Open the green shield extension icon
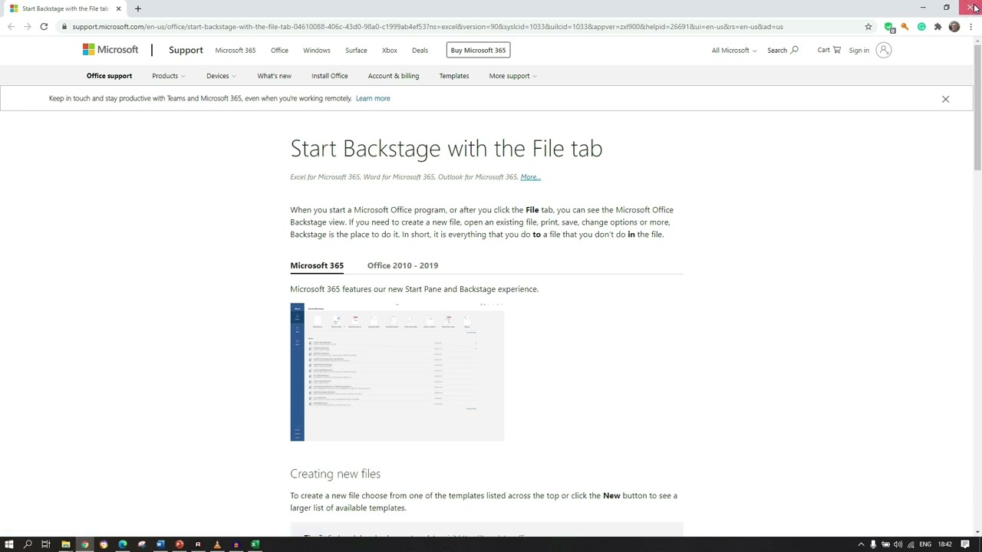The image size is (982, 552). [888, 27]
